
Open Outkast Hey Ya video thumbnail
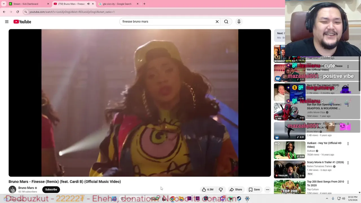click(290, 150)
